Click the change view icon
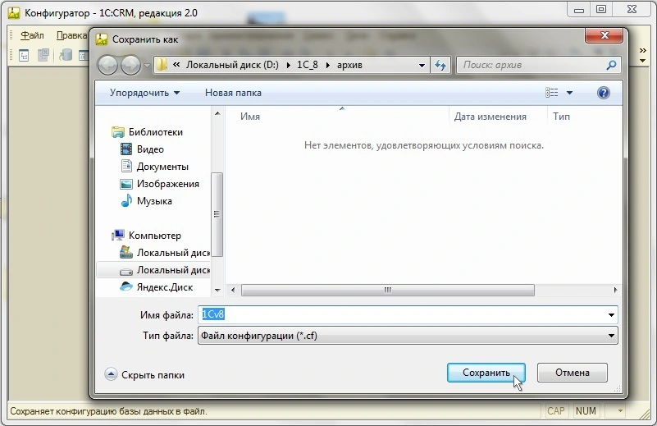 tap(552, 93)
